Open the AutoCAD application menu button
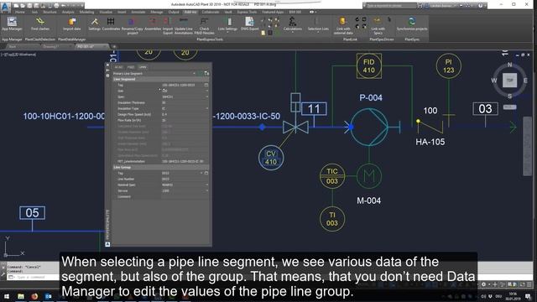 pos(6,7)
